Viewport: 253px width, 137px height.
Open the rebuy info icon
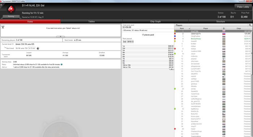click(x=62, y=64)
